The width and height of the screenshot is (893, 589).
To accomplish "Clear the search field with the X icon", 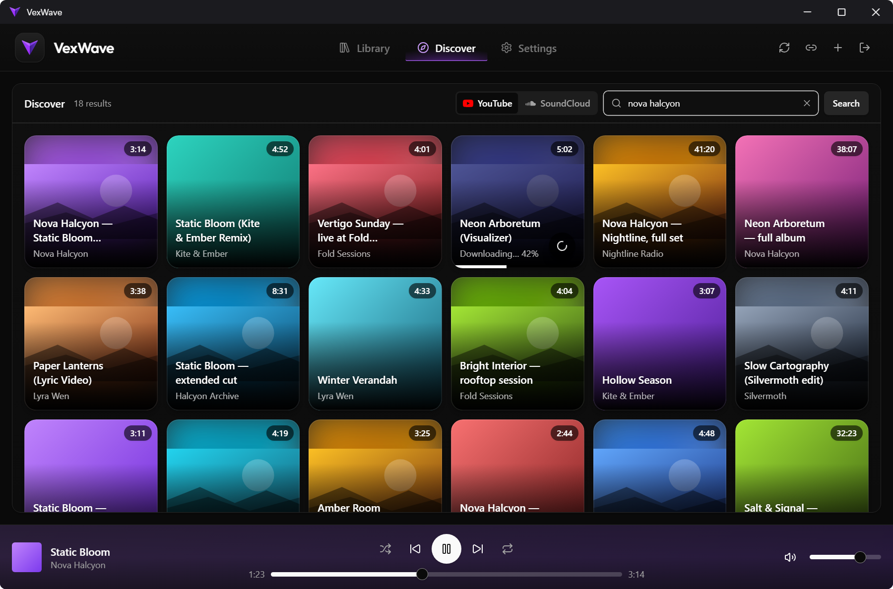I will coord(807,103).
